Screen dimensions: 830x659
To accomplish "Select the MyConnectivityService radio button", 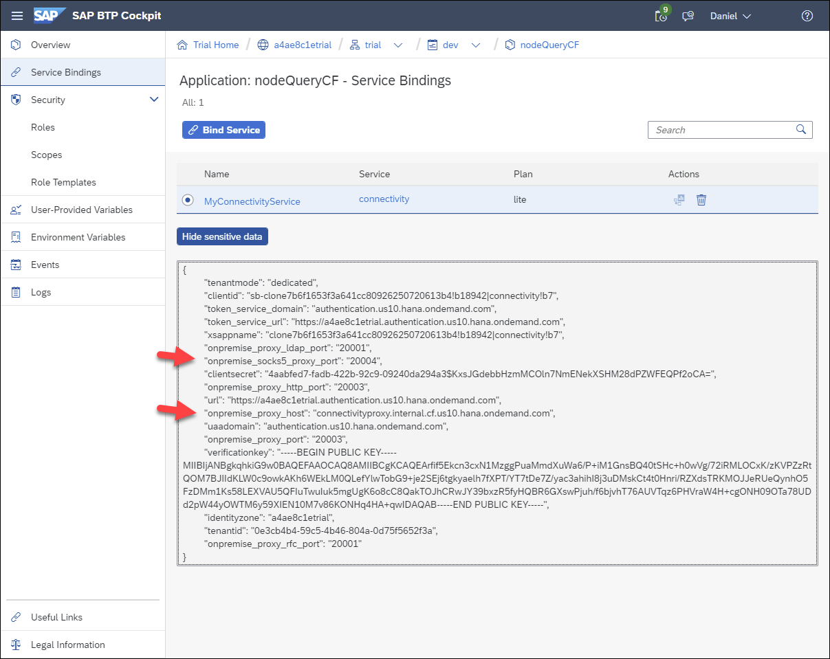I will click(187, 200).
